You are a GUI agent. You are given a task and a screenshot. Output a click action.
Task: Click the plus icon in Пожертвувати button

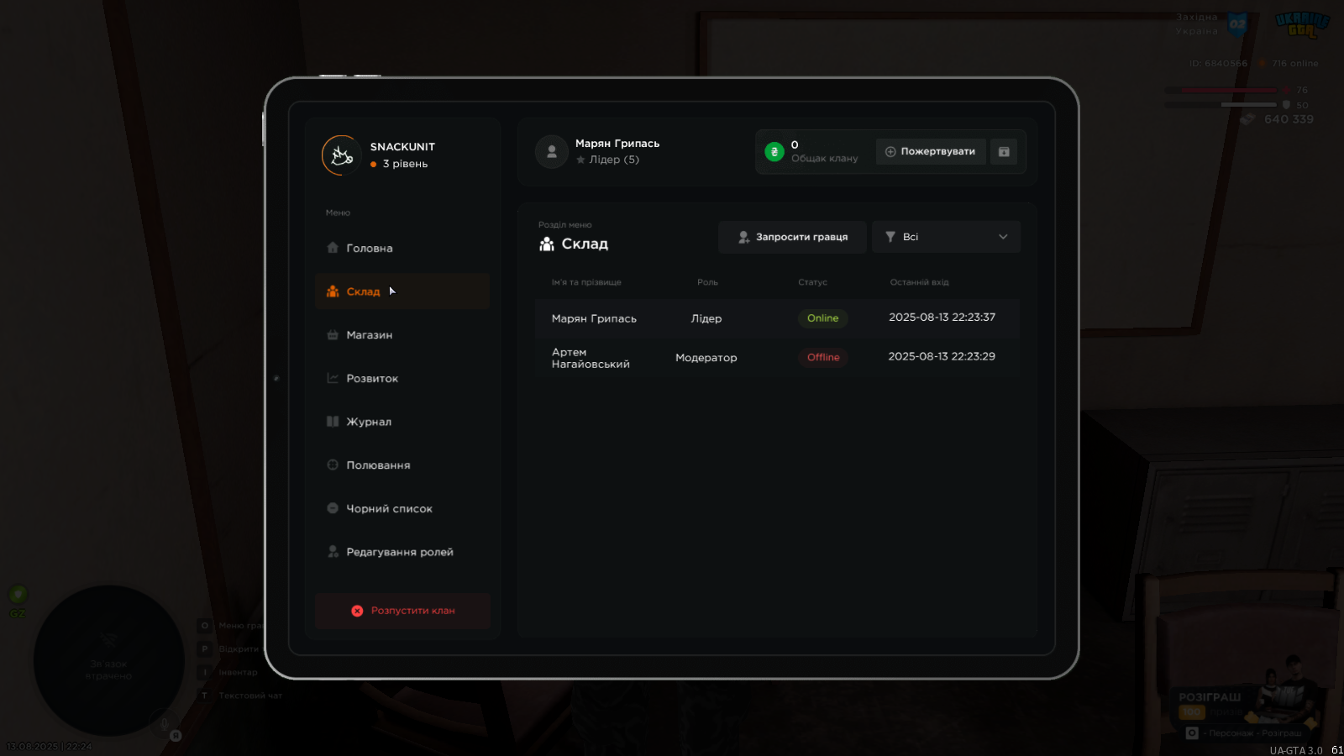point(890,152)
